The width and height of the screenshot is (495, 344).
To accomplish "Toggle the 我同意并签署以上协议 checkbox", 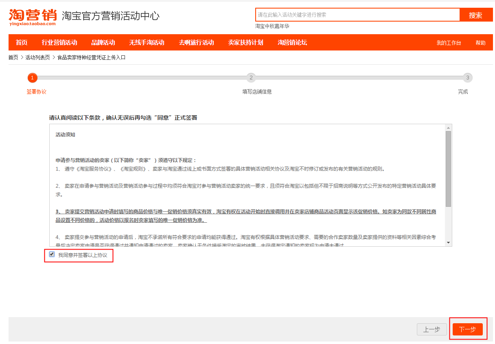I will (52, 254).
